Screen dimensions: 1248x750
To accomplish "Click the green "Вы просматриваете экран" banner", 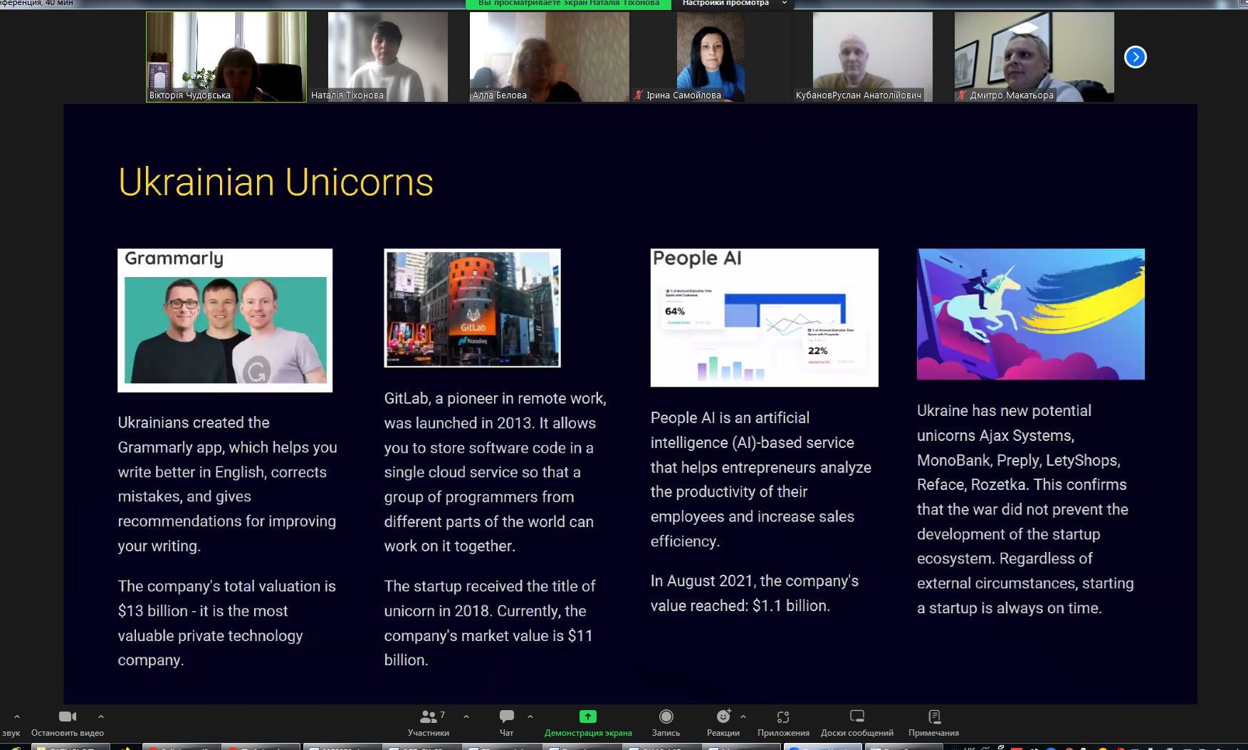I will tap(568, 4).
